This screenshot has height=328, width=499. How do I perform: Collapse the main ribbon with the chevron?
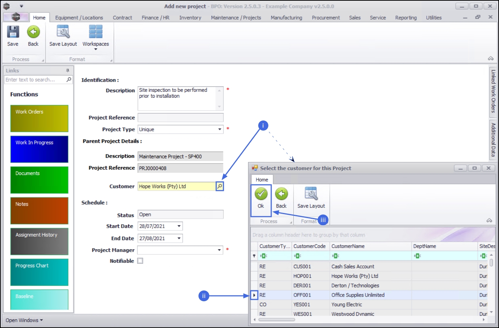pos(491,59)
